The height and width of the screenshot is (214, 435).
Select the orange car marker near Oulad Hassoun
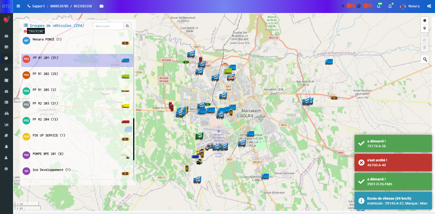pos(334,98)
